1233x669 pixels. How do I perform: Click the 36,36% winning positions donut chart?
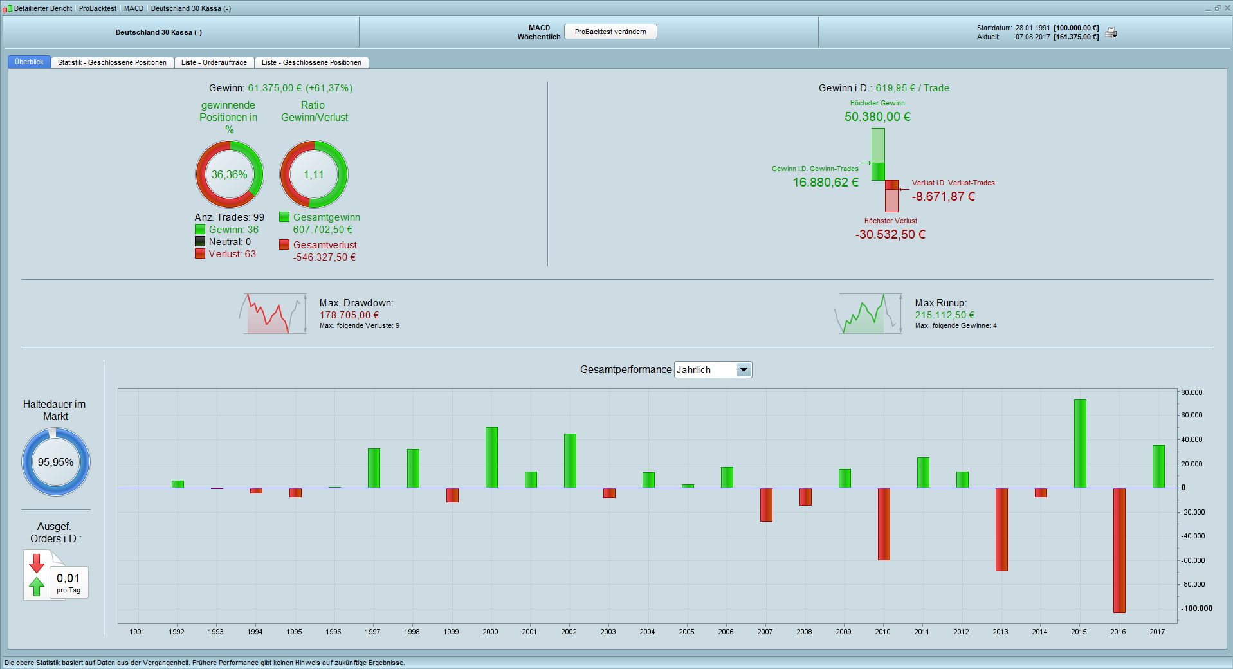click(x=230, y=174)
